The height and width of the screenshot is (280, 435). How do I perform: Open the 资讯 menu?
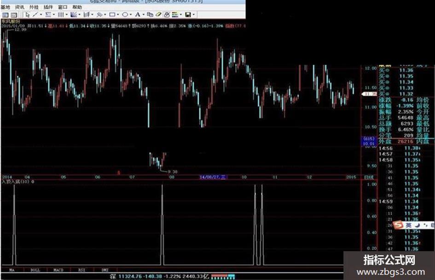pos(19,7)
